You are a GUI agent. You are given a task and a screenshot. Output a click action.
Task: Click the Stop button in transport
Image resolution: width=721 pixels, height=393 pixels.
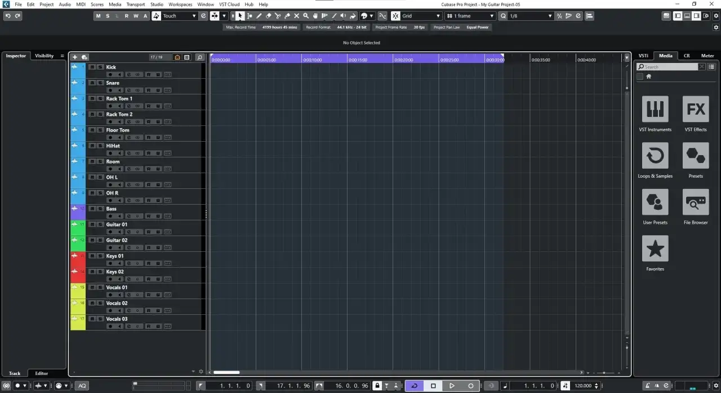click(433, 386)
